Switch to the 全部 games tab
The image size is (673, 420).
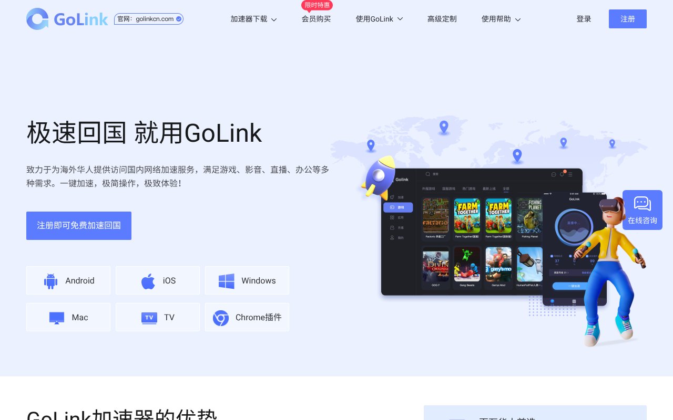506,188
